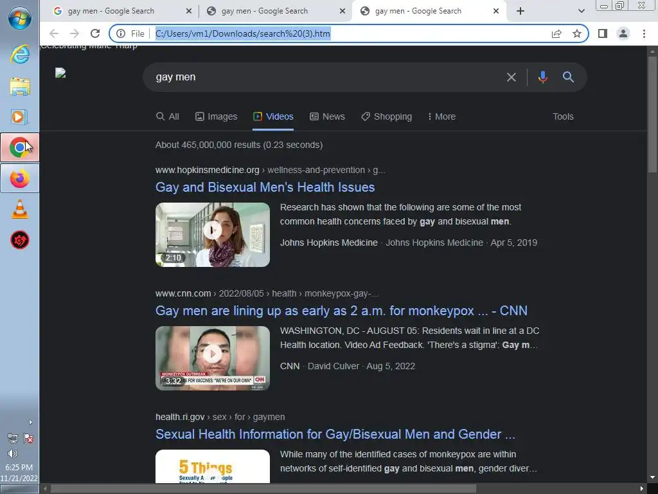Select the Shopping results tab
This screenshot has height=494, width=658.
(386, 117)
